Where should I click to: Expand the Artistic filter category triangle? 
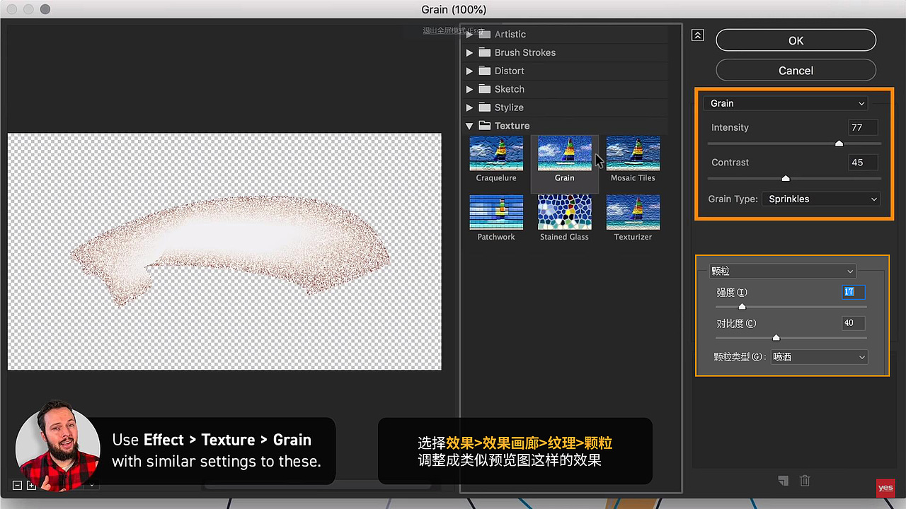coord(469,34)
